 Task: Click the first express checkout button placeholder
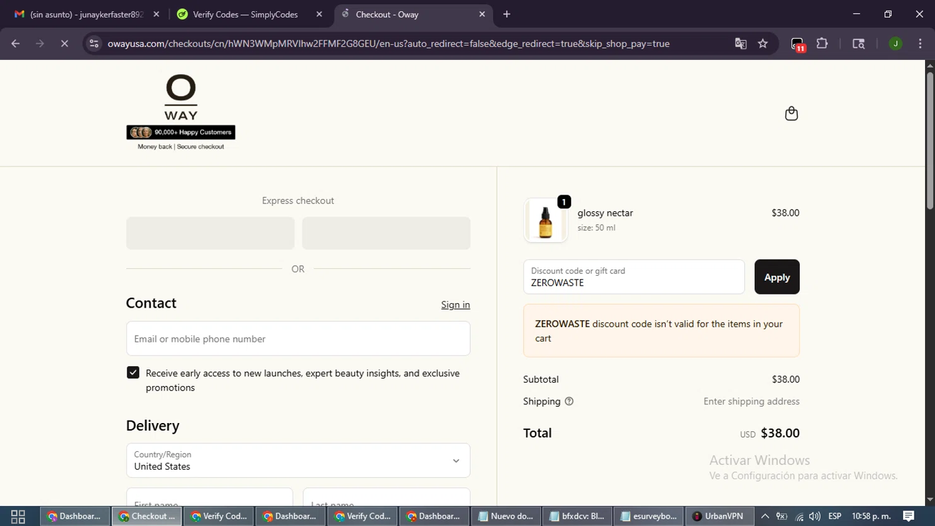(210, 233)
